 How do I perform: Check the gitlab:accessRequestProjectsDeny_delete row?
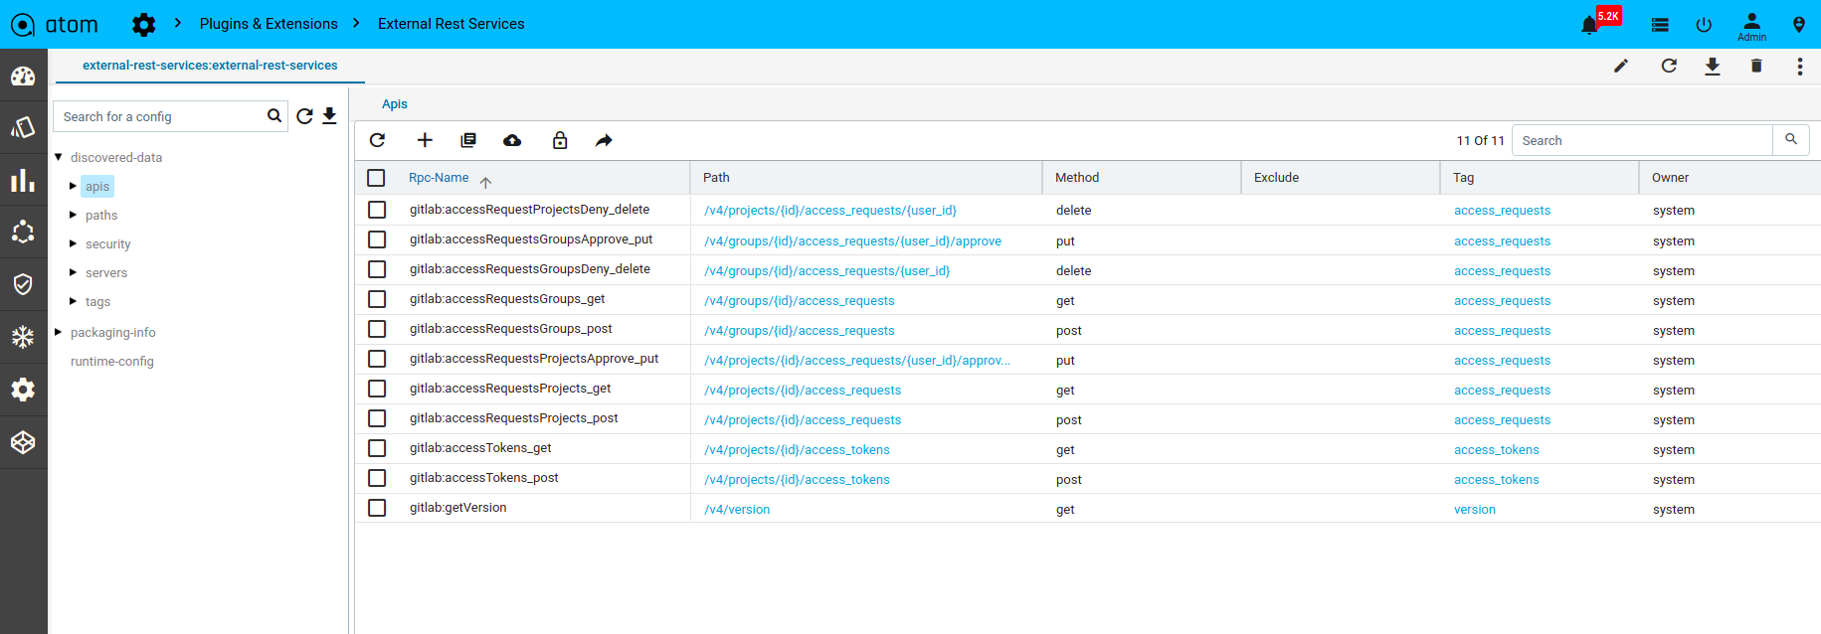[377, 210]
